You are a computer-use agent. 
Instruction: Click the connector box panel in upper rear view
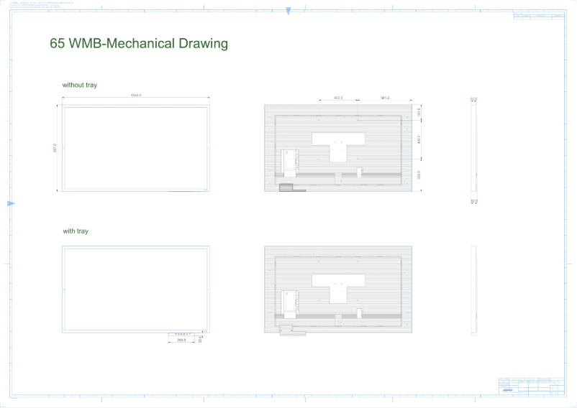tap(288, 162)
